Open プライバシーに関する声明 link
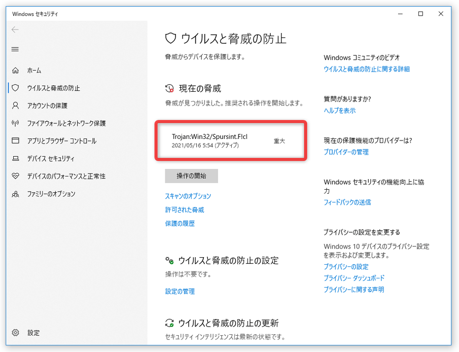459x352 pixels. click(x=354, y=289)
